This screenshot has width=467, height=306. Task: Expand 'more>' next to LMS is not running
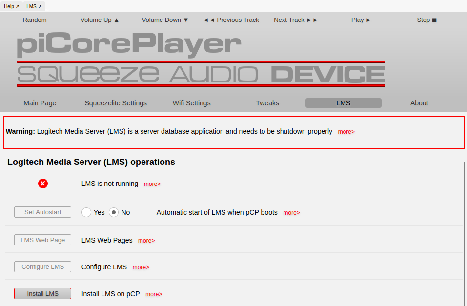pos(152,184)
